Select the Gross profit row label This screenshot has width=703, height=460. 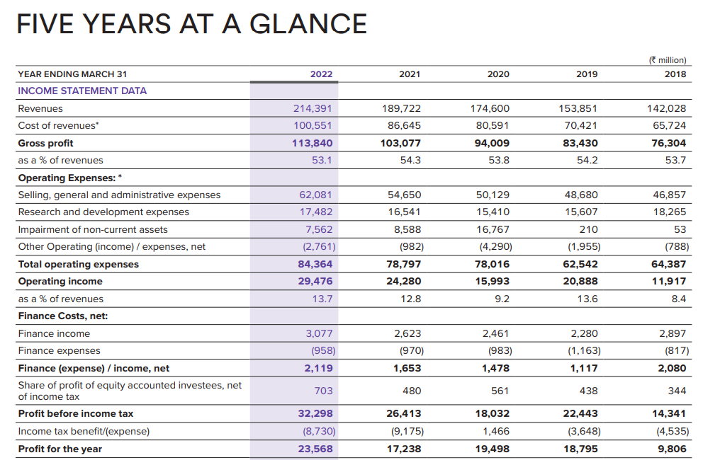45,143
